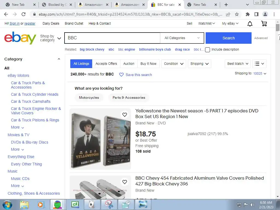Screen dimensions: 280x210
Task: Open the shopping cart
Action: coord(264,24)
